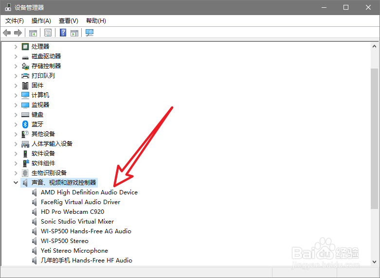The width and height of the screenshot is (380, 278).
Task: Expand the 键盘 node
Action: coord(16,115)
